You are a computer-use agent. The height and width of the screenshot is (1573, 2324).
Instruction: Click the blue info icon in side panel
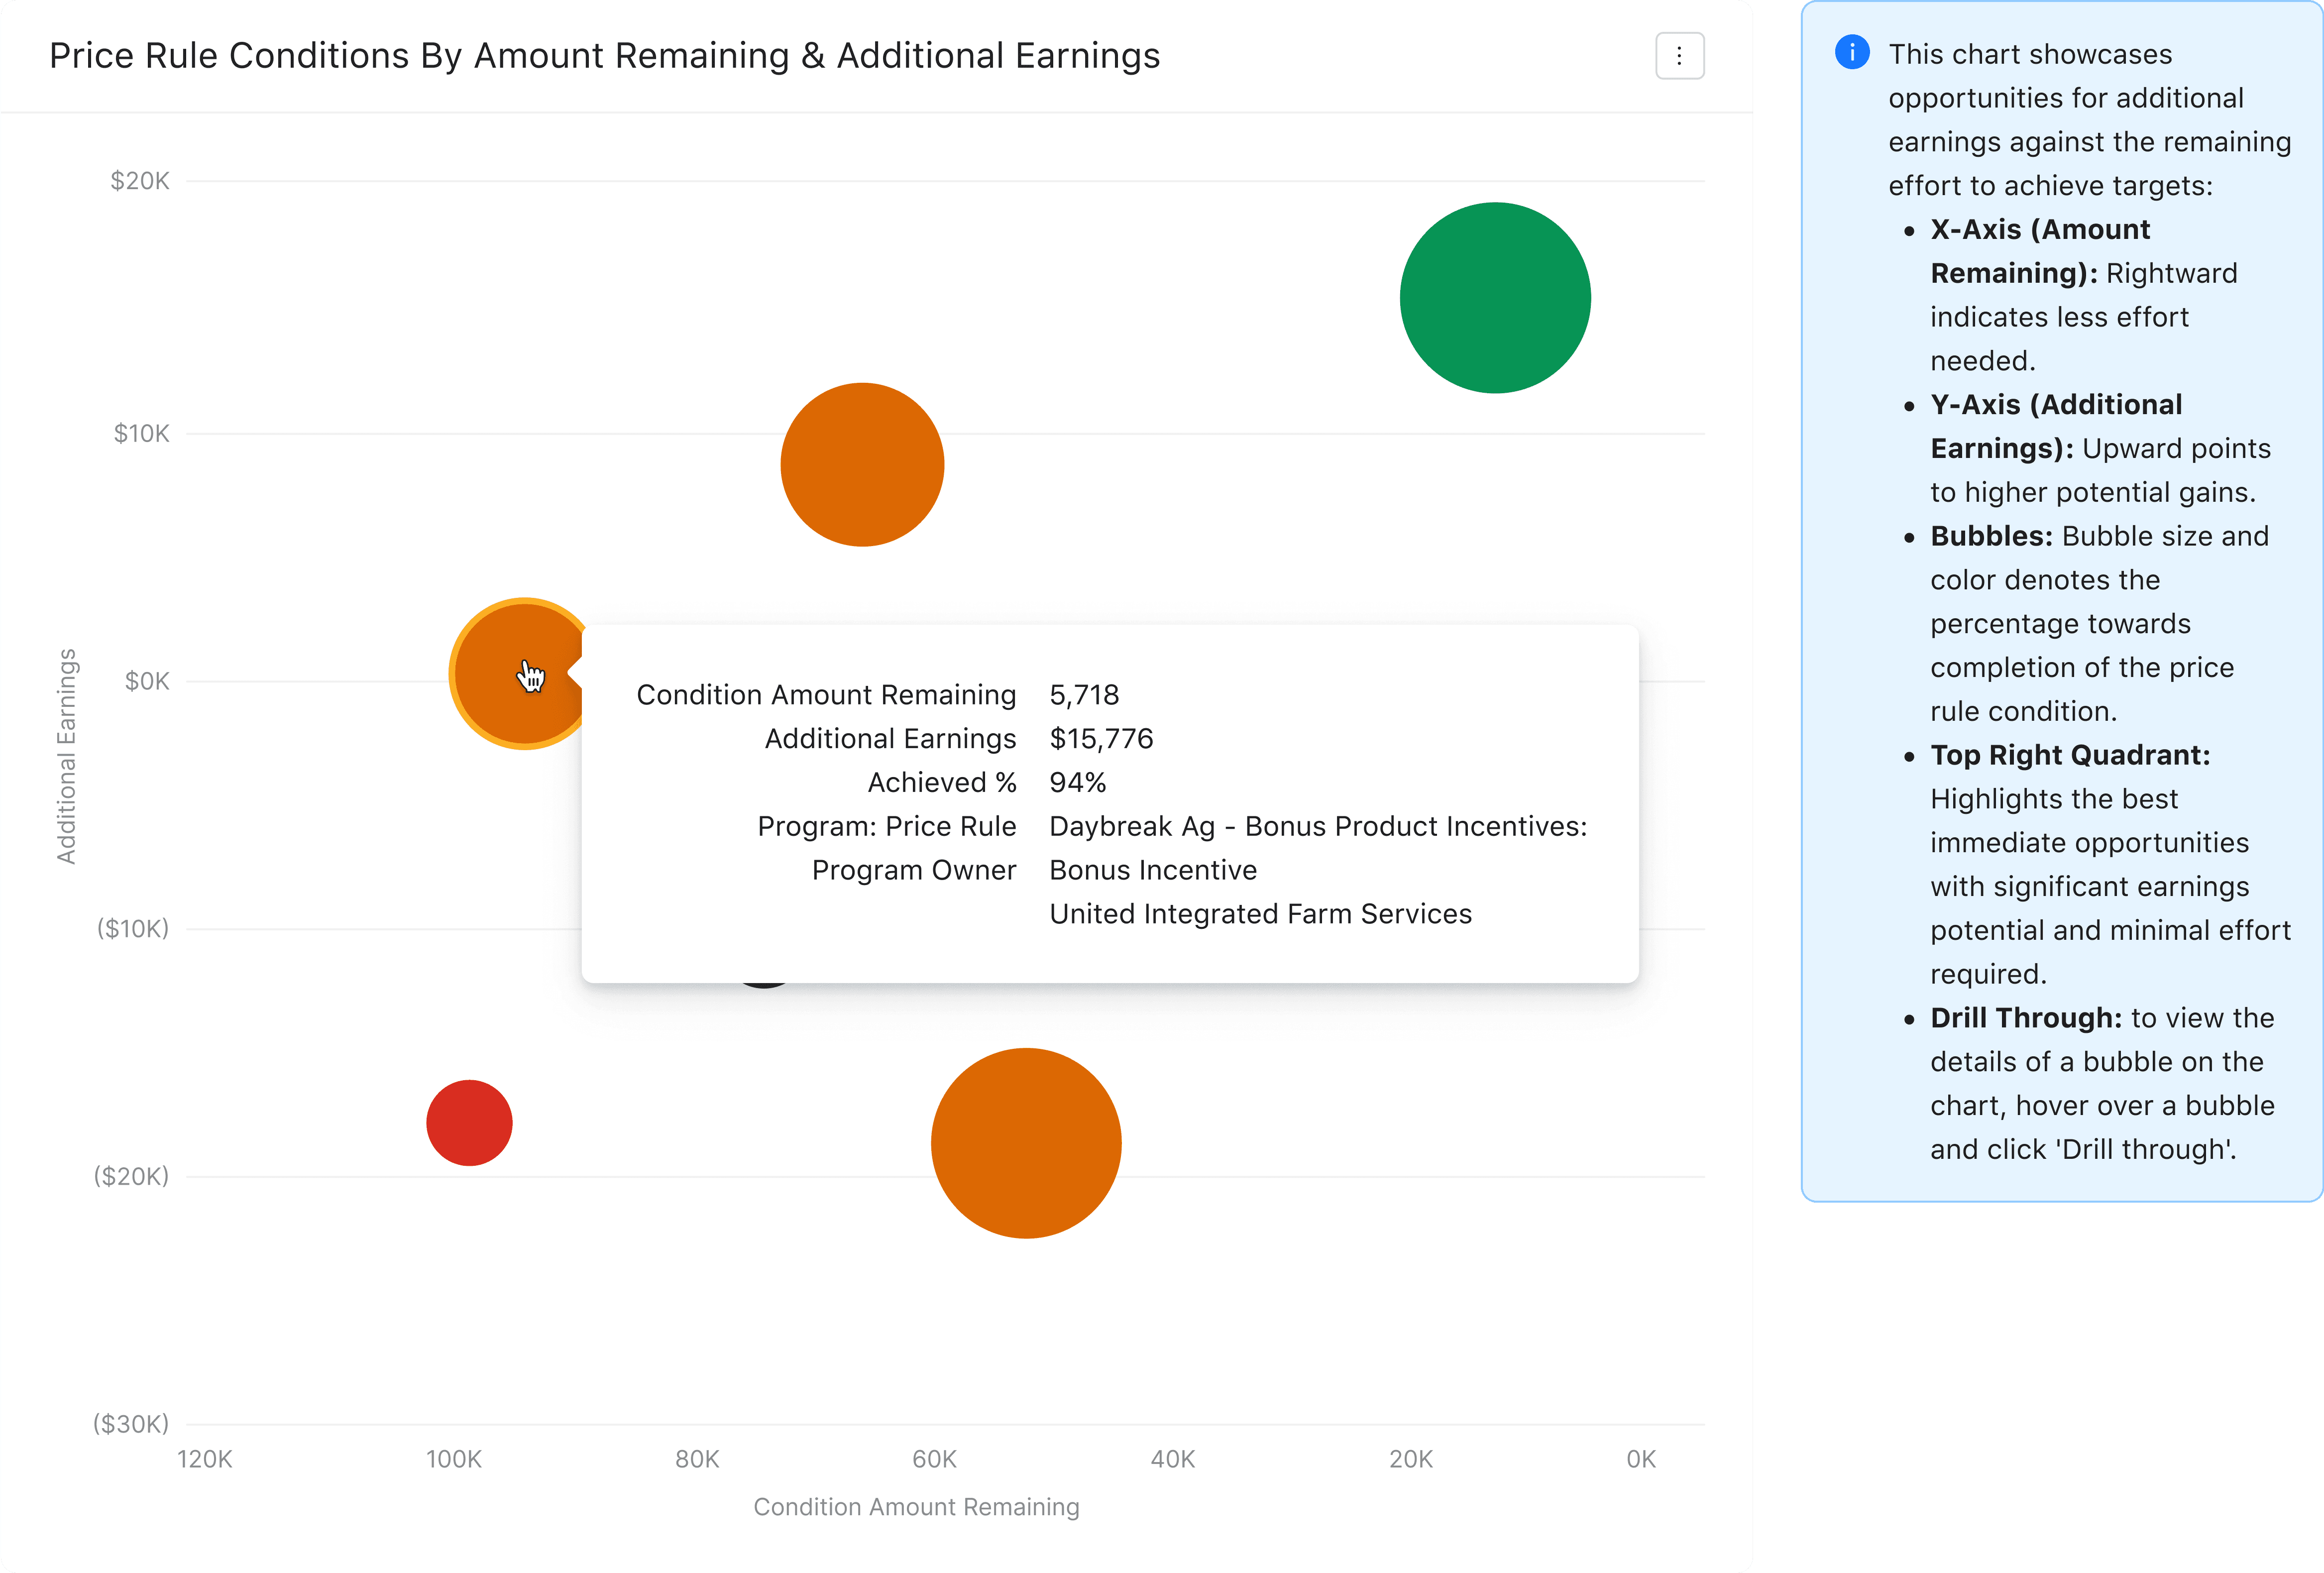pos(1852,52)
